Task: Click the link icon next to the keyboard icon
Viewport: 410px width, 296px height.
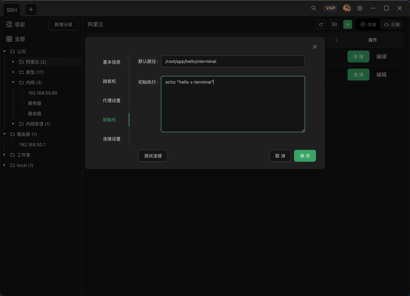Action: click(x=321, y=24)
